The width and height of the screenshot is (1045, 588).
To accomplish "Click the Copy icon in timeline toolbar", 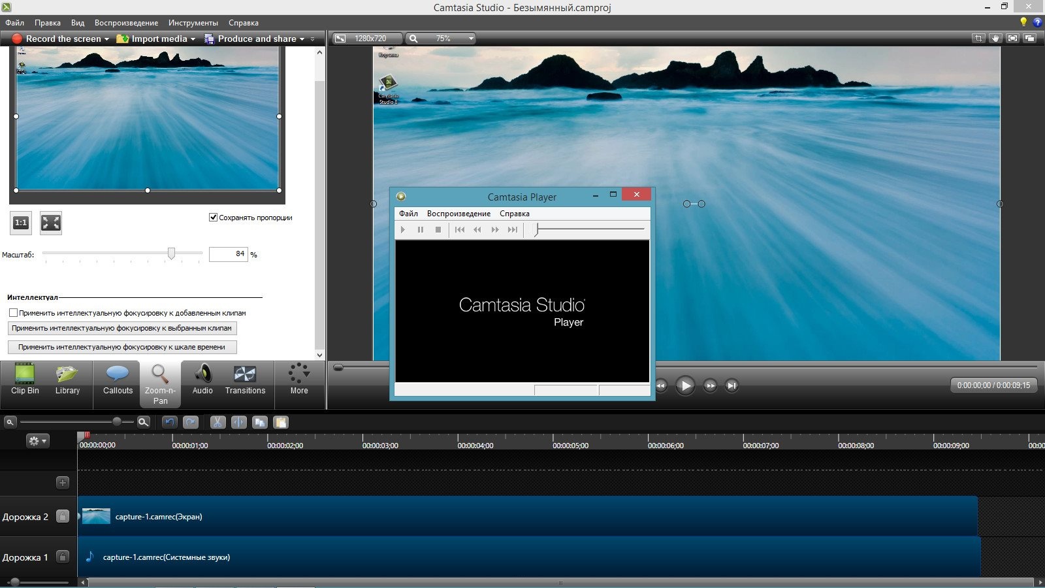I will (259, 422).
